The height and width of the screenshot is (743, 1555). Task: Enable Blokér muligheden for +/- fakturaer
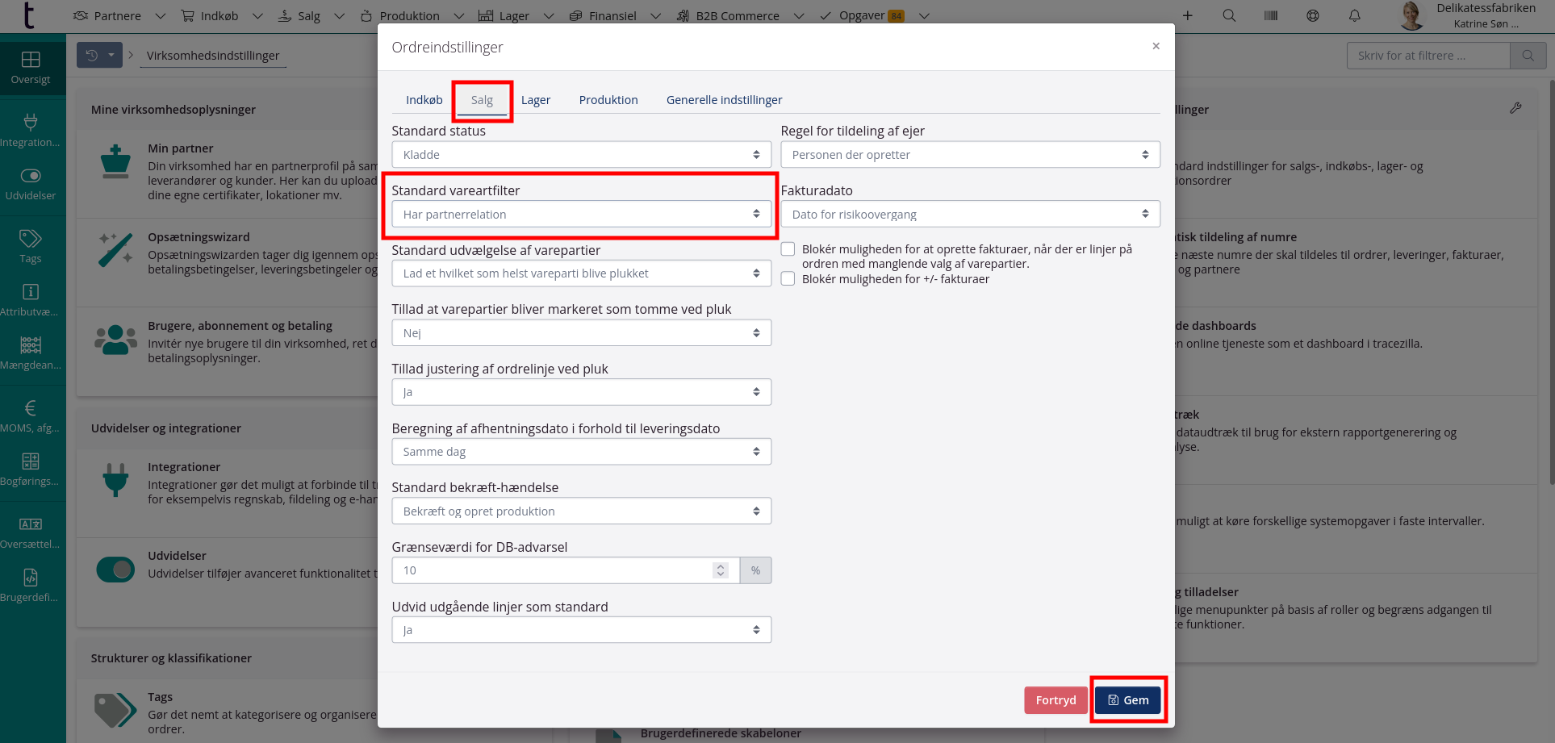tap(788, 279)
